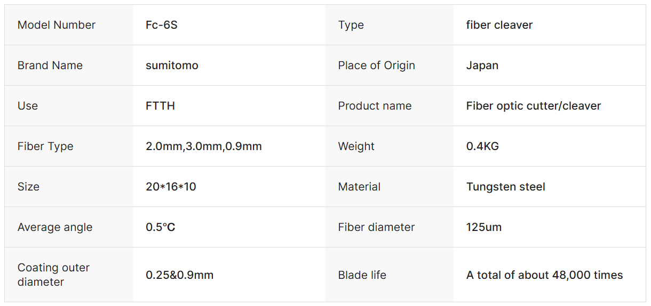Select the 0.25&0.9mm coating value
This screenshot has height=306, width=651.
pyautogui.click(x=179, y=275)
